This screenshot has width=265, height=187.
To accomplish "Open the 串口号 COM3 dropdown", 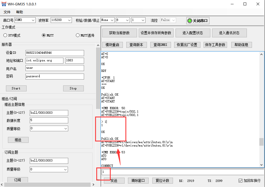I will pyautogui.click(x=25, y=20).
